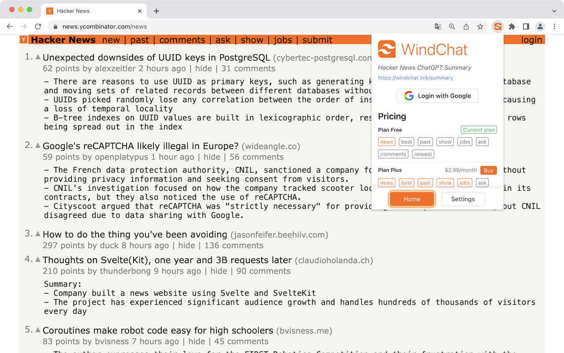Viewport: 564px width, 353px height.
Task: Open the 136 comments link
Action: coord(234,246)
